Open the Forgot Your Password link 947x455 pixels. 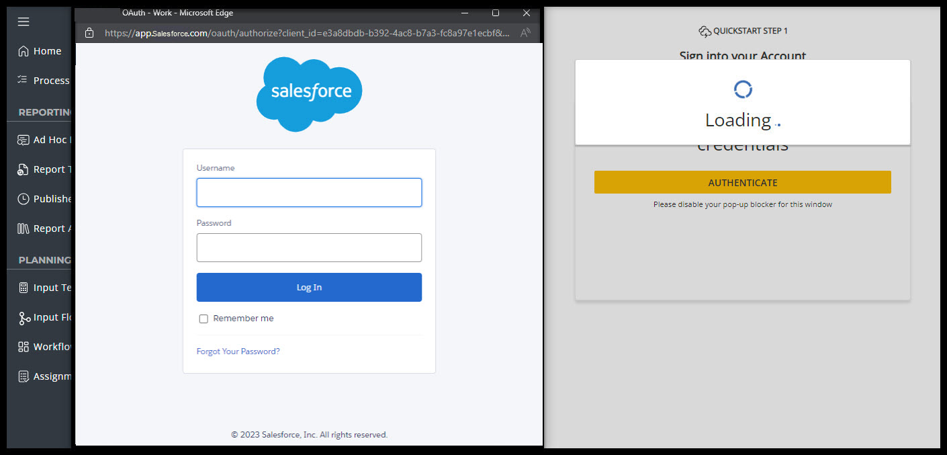(x=238, y=351)
